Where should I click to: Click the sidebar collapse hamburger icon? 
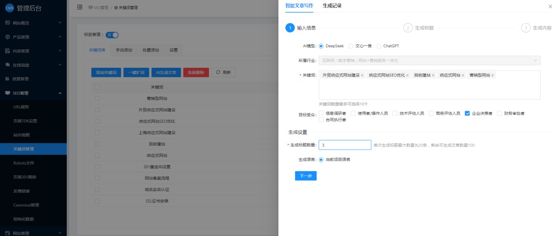(80, 7)
